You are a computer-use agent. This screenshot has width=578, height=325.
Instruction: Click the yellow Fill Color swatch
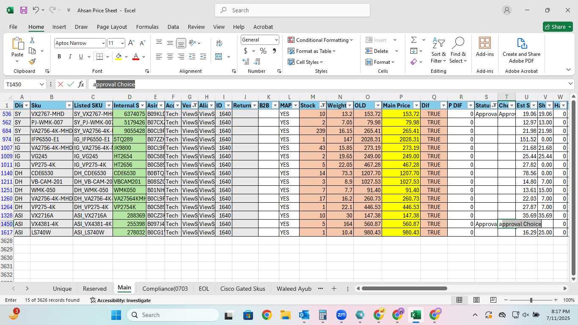coord(118,57)
